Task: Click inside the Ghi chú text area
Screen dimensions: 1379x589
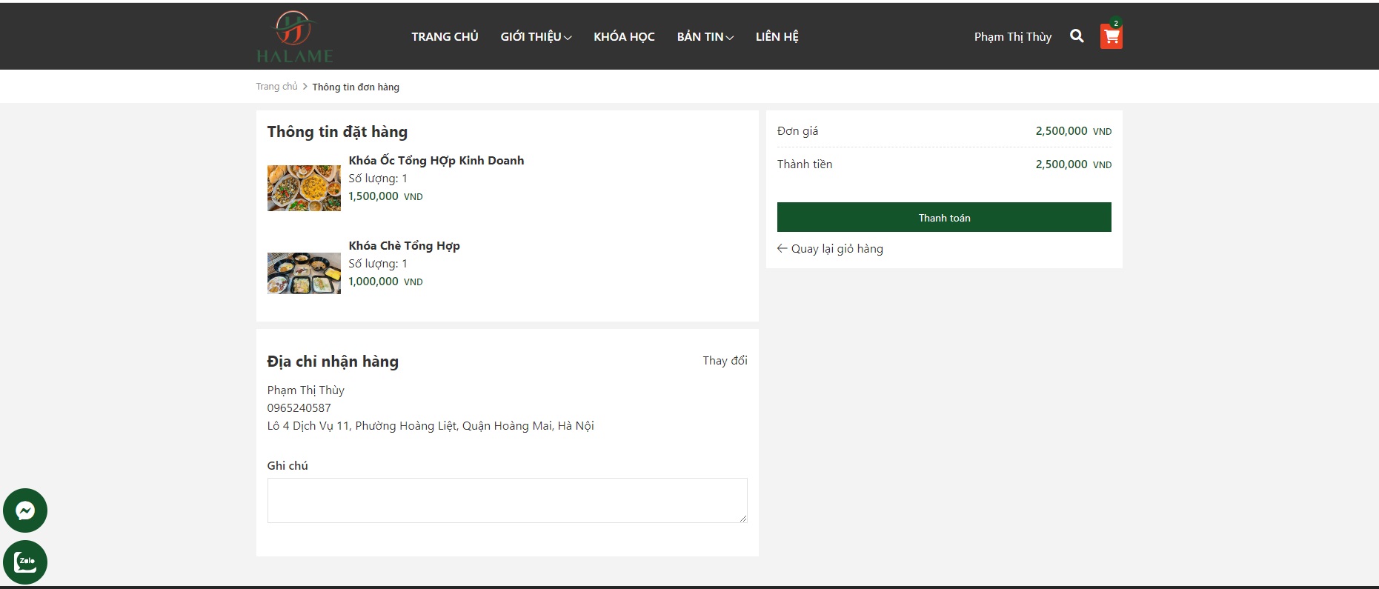Action: click(x=507, y=501)
